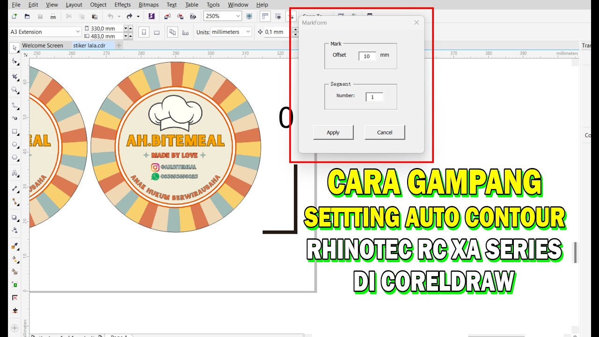Click the Segment Number input field

(x=374, y=97)
